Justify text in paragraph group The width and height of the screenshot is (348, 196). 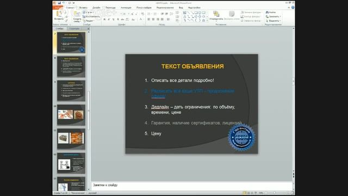click(162, 20)
